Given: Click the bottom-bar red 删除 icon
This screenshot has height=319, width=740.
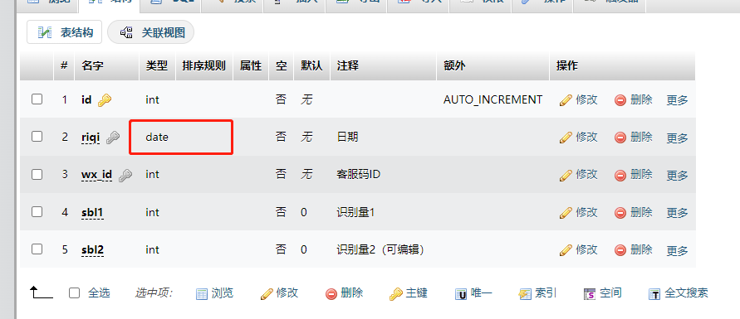Looking at the screenshot, I should [x=331, y=294].
